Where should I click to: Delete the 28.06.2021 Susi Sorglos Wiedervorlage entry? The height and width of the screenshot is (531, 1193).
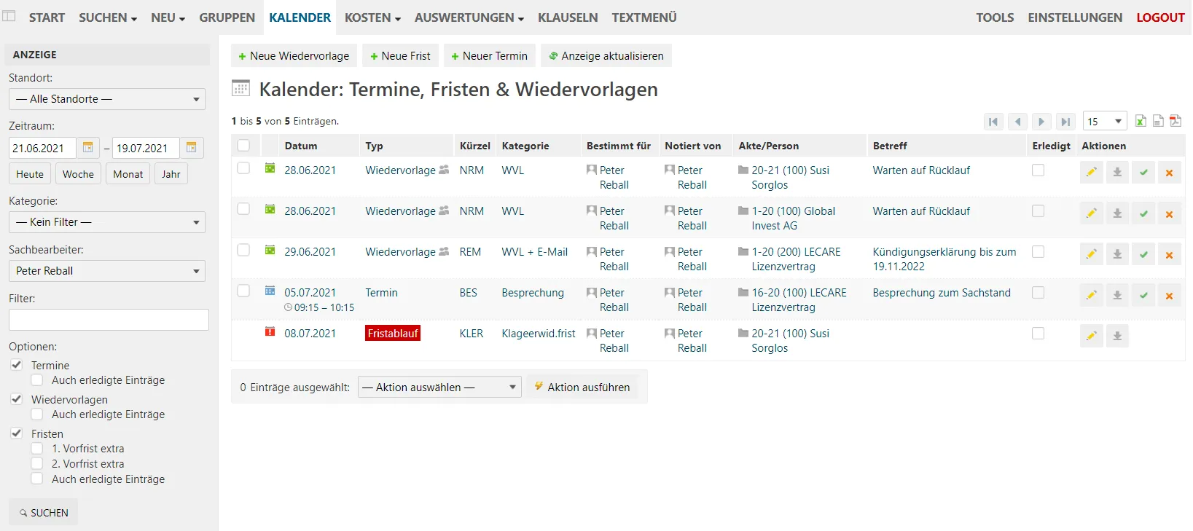point(1169,173)
